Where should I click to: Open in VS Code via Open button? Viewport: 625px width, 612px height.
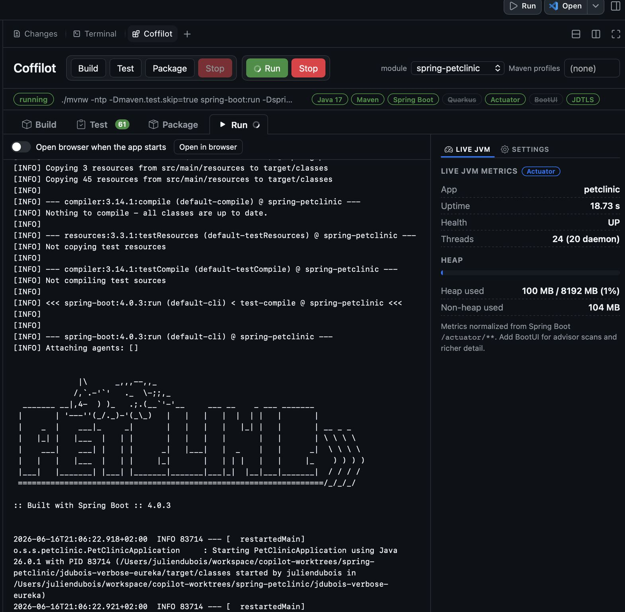pyautogui.click(x=566, y=6)
